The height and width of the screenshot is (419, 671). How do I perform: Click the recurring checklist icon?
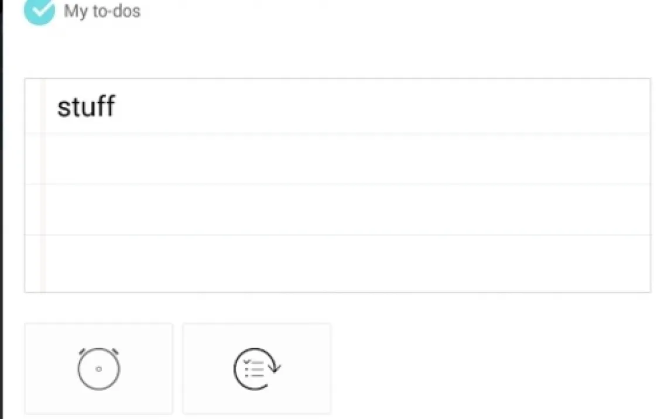coord(256,369)
